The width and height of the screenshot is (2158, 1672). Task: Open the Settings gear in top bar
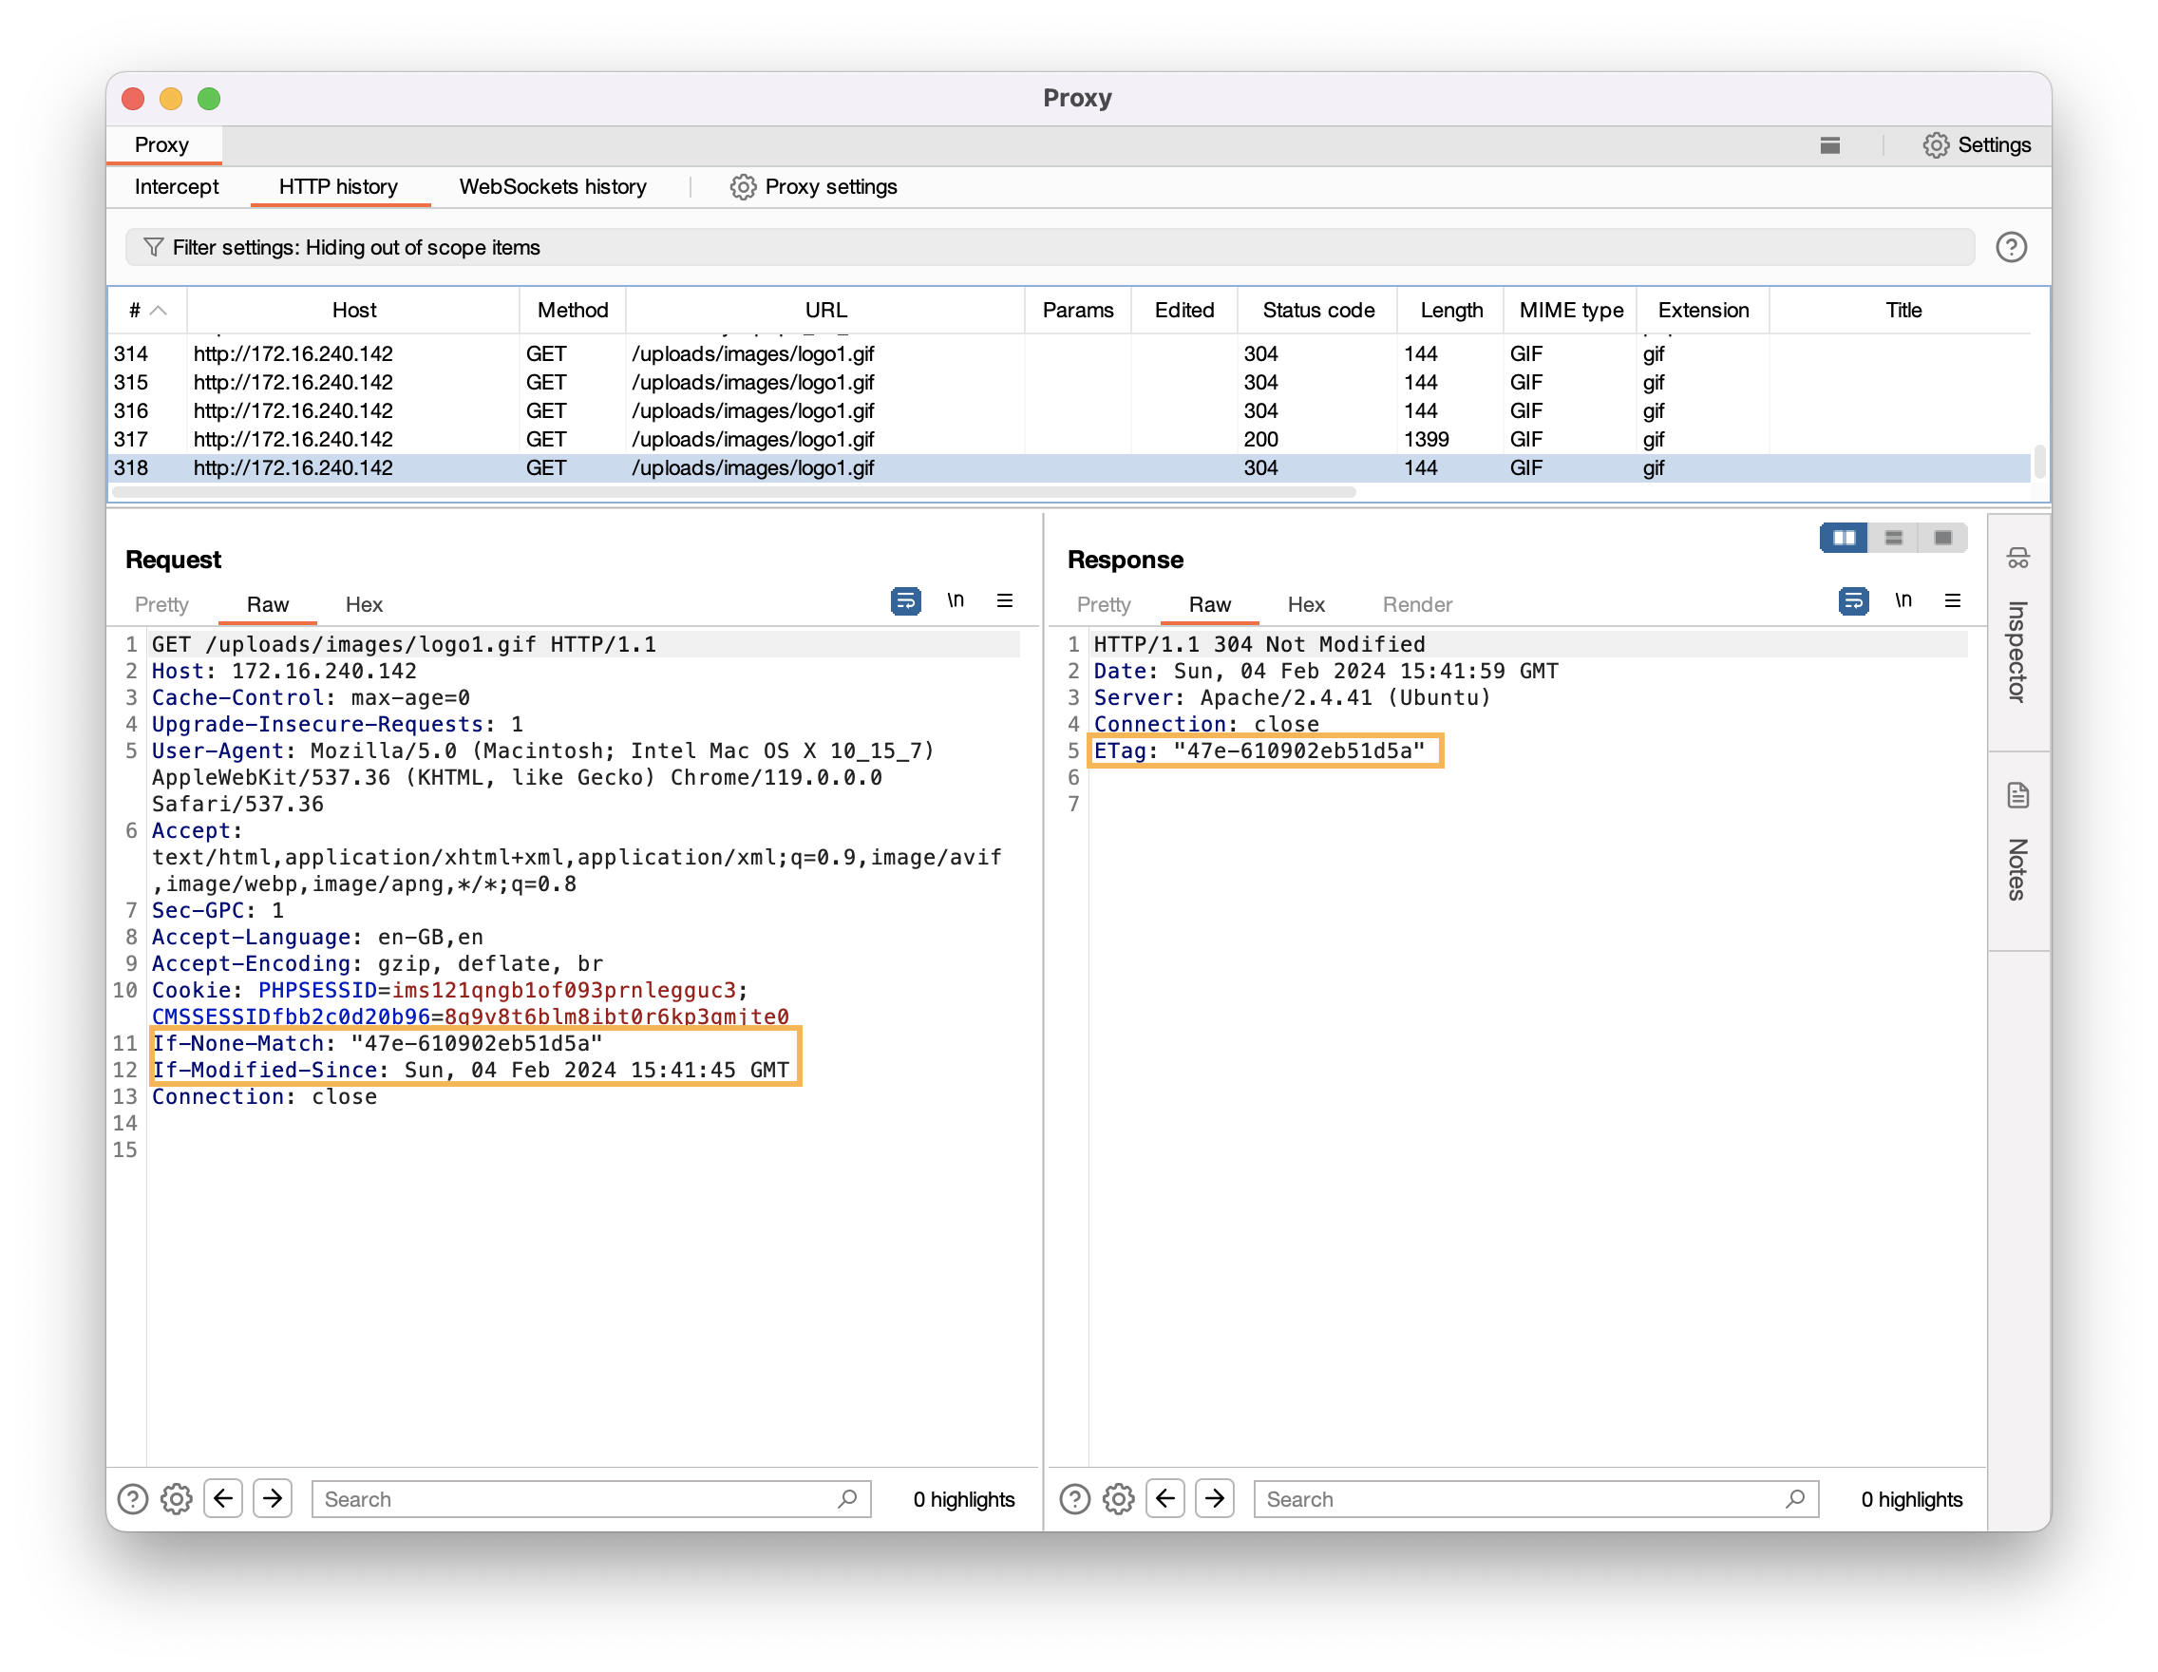click(1977, 145)
